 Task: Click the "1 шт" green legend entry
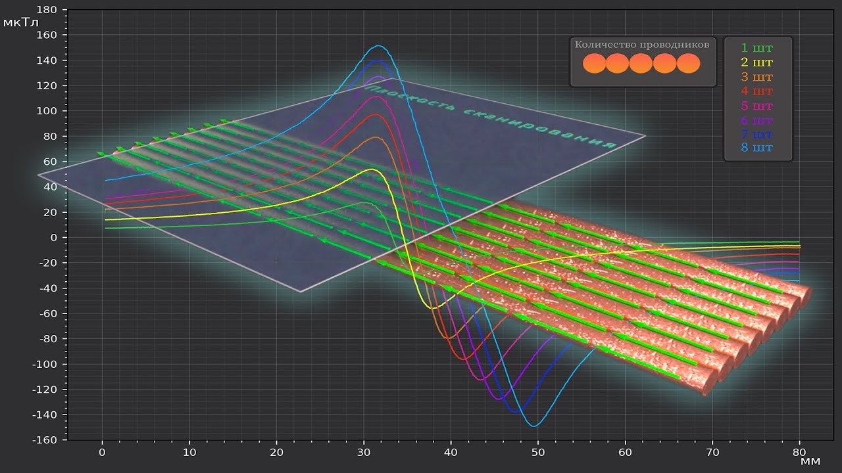tap(757, 48)
